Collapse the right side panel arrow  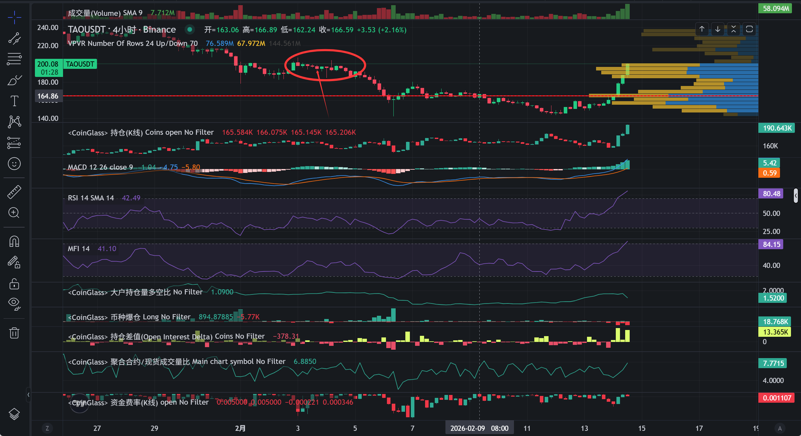(796, 196)
